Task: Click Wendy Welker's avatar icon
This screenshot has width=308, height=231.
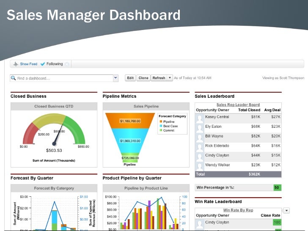Action: [200, 167]
